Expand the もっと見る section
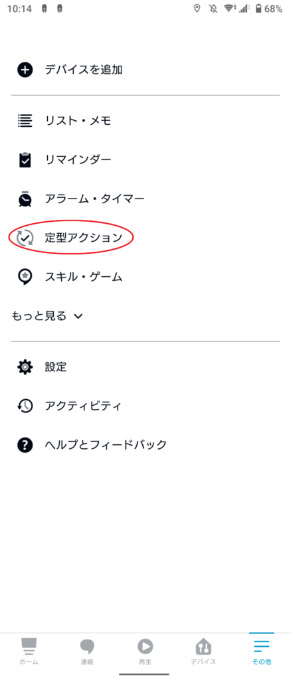 (x=47, y=315)
